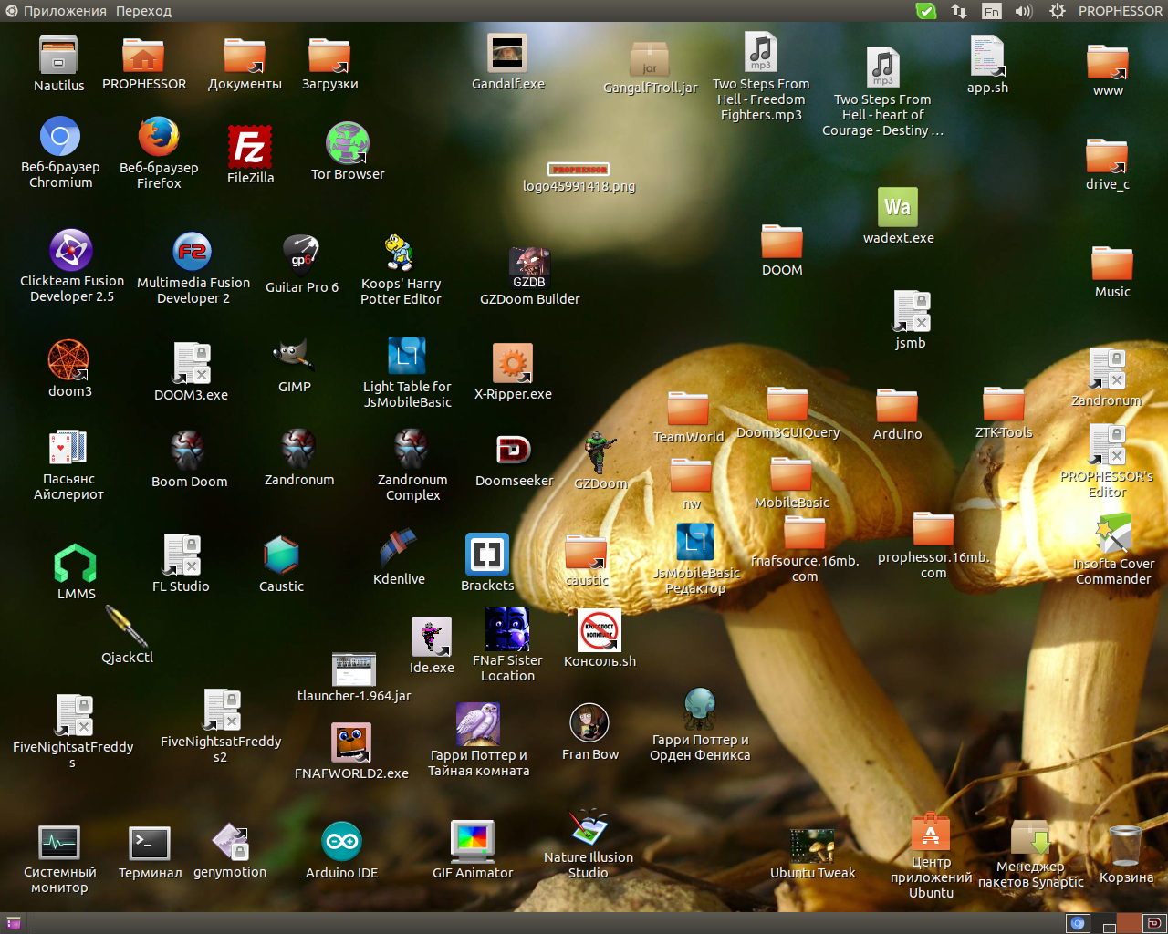Select Freedom Fighters.mp3 audio file
The image size is (1168, 934).
761,52
